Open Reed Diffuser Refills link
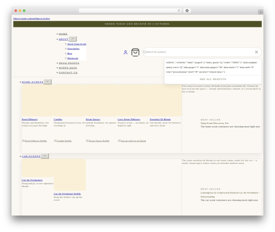 coord(36,141)
